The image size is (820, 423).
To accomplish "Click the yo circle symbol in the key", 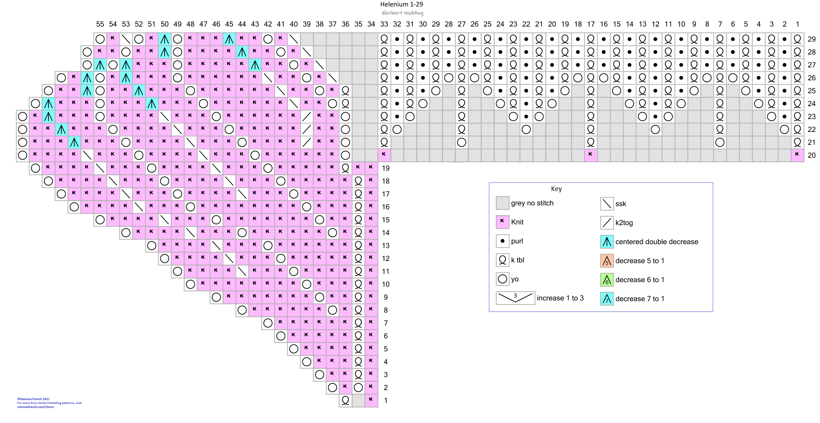I will (x=502, y=279).
